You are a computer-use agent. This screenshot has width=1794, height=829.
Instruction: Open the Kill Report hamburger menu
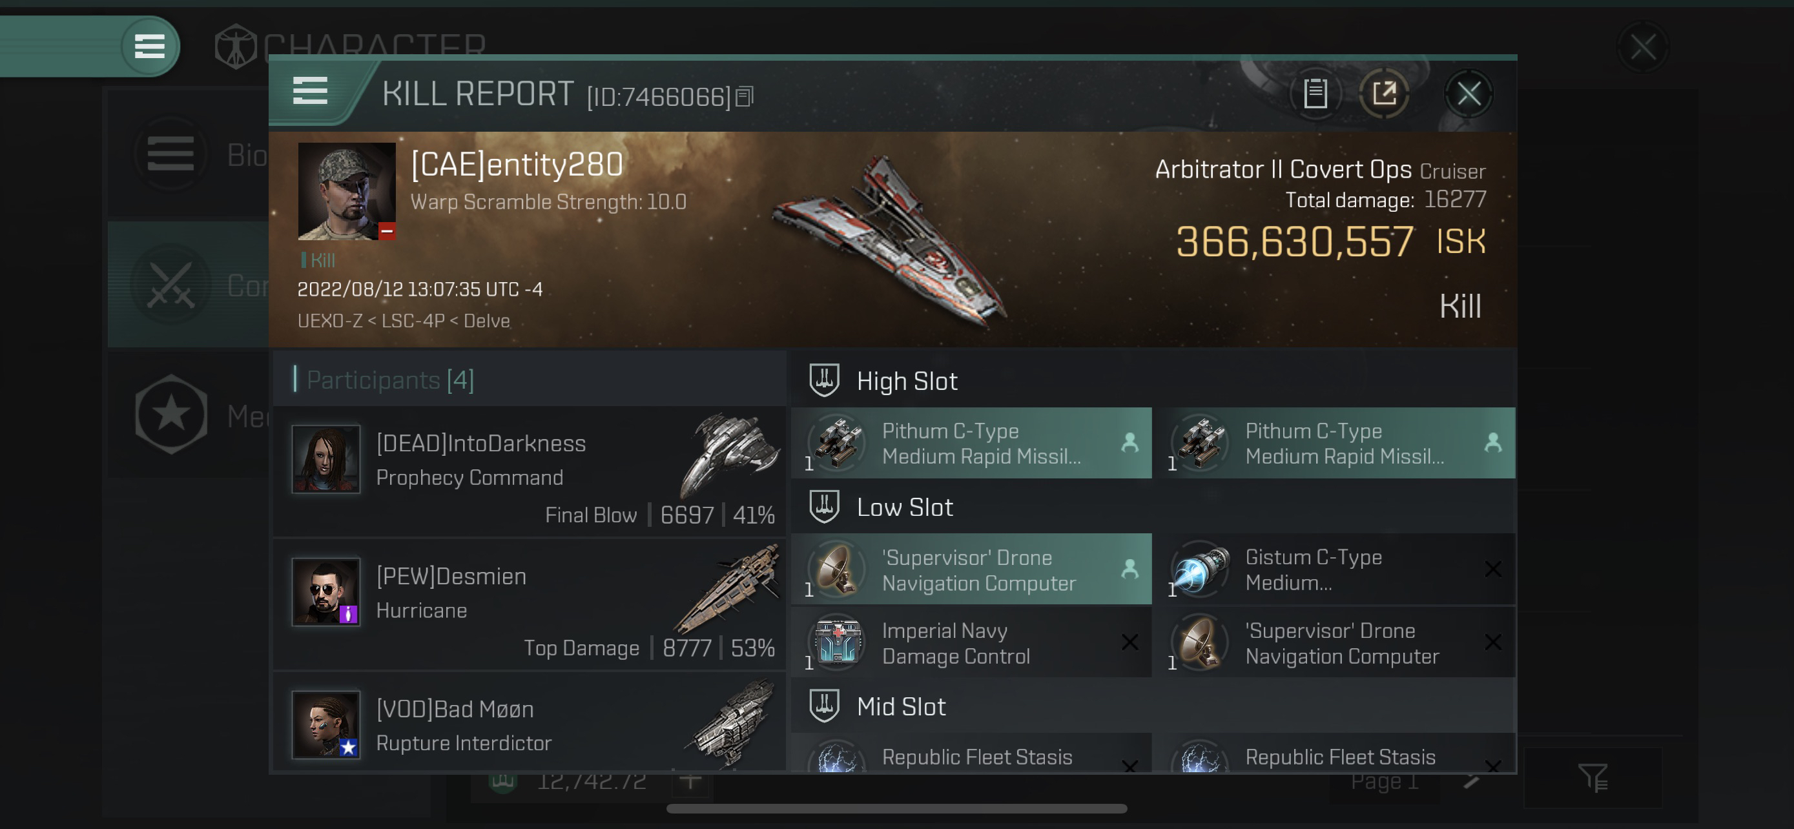point(310,91)
